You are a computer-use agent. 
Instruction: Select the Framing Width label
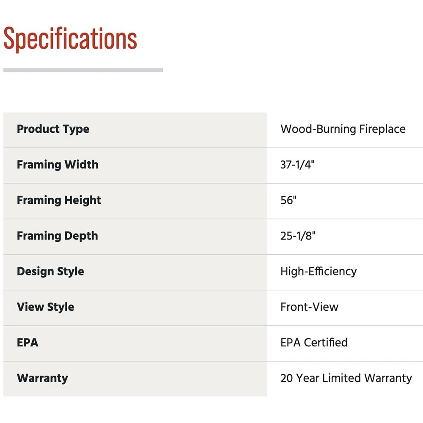[x=58, y=165]
